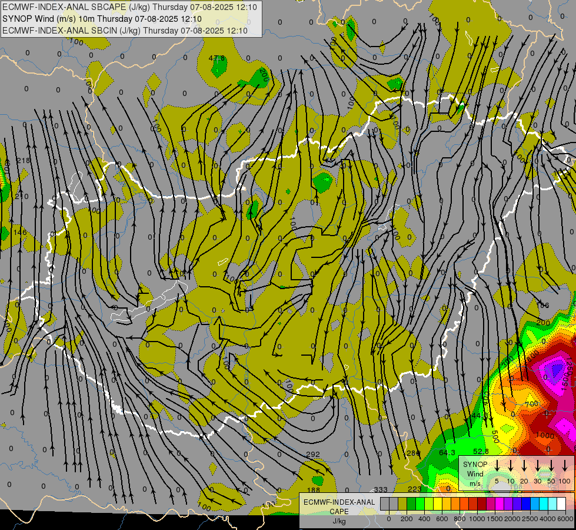Click the 2500 legend tick label
Screen dimensions: 576x530
point(530,519)
